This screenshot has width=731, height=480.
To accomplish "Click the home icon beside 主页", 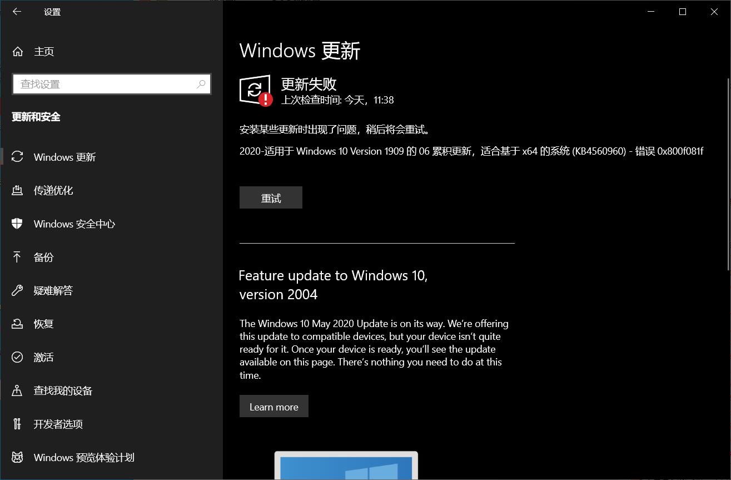I will click(18, 52).
